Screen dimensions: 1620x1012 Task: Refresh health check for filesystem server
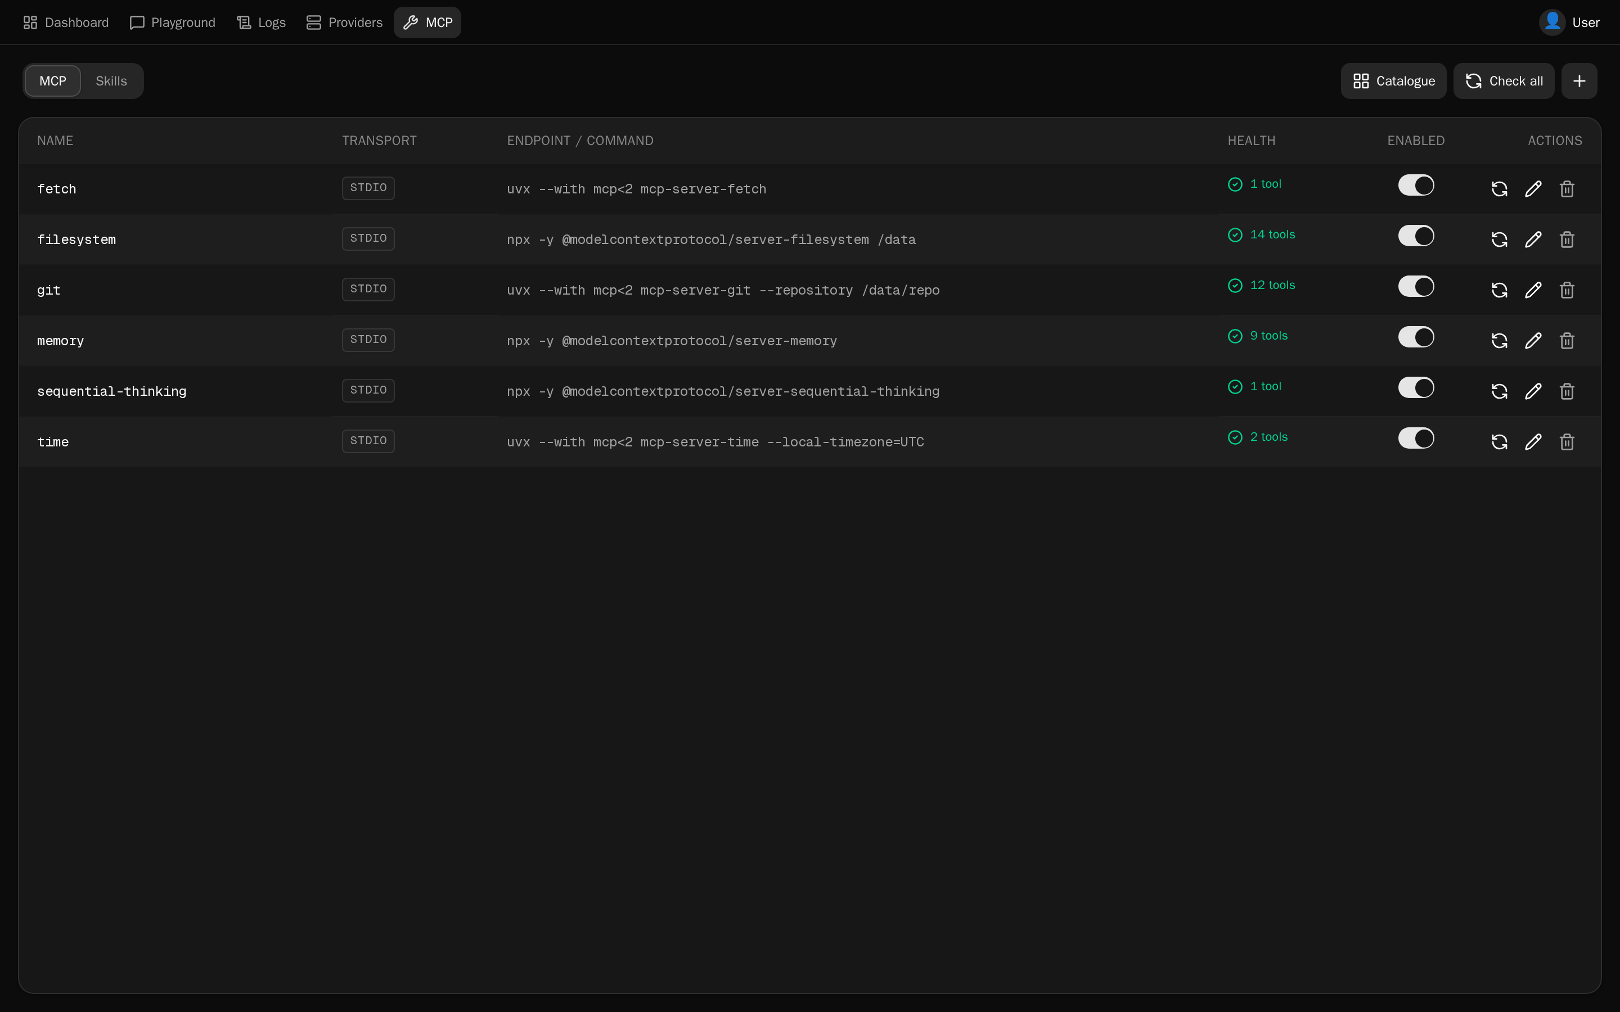pos(1500,240)
